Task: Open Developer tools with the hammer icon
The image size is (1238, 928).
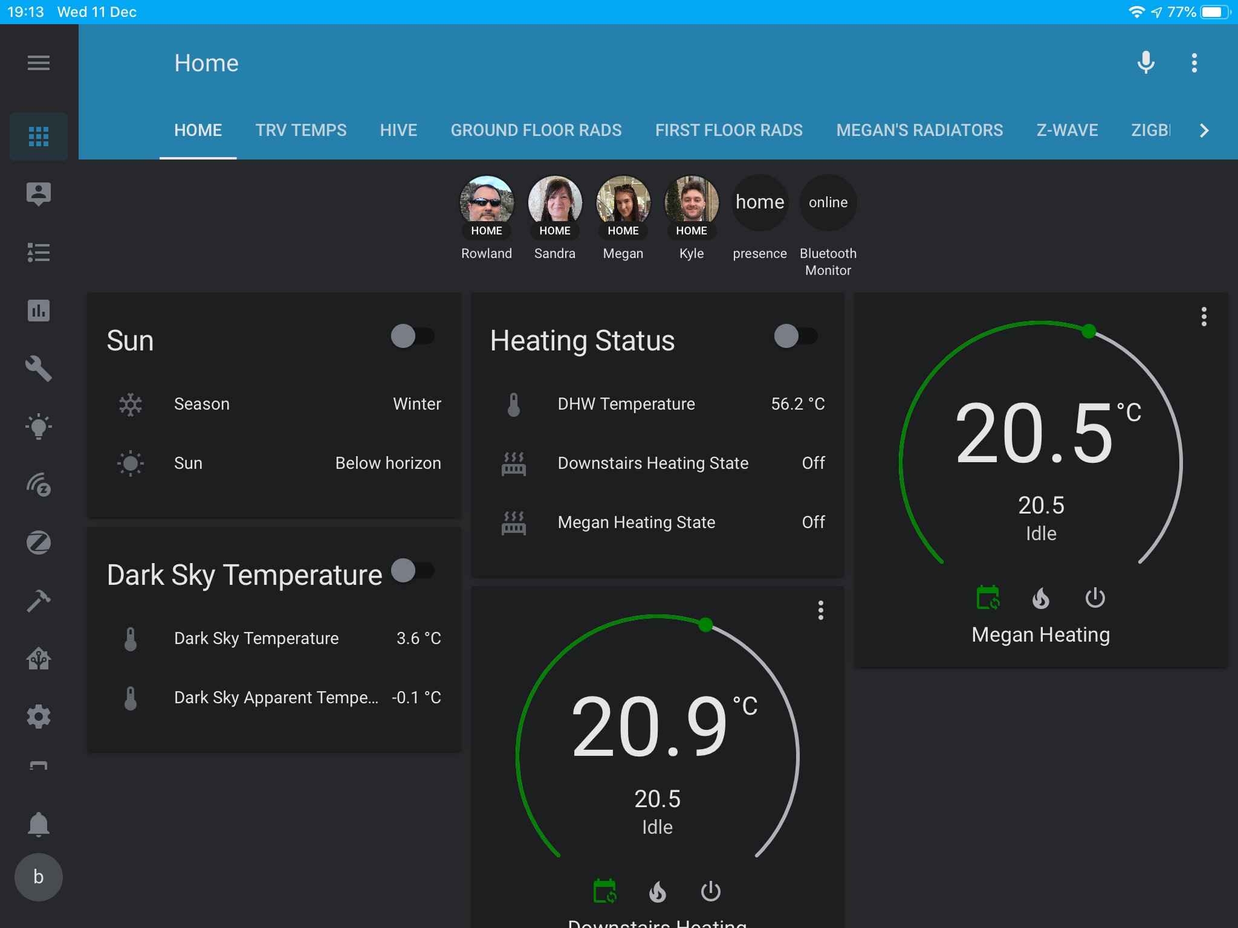Action: (38, 601)
